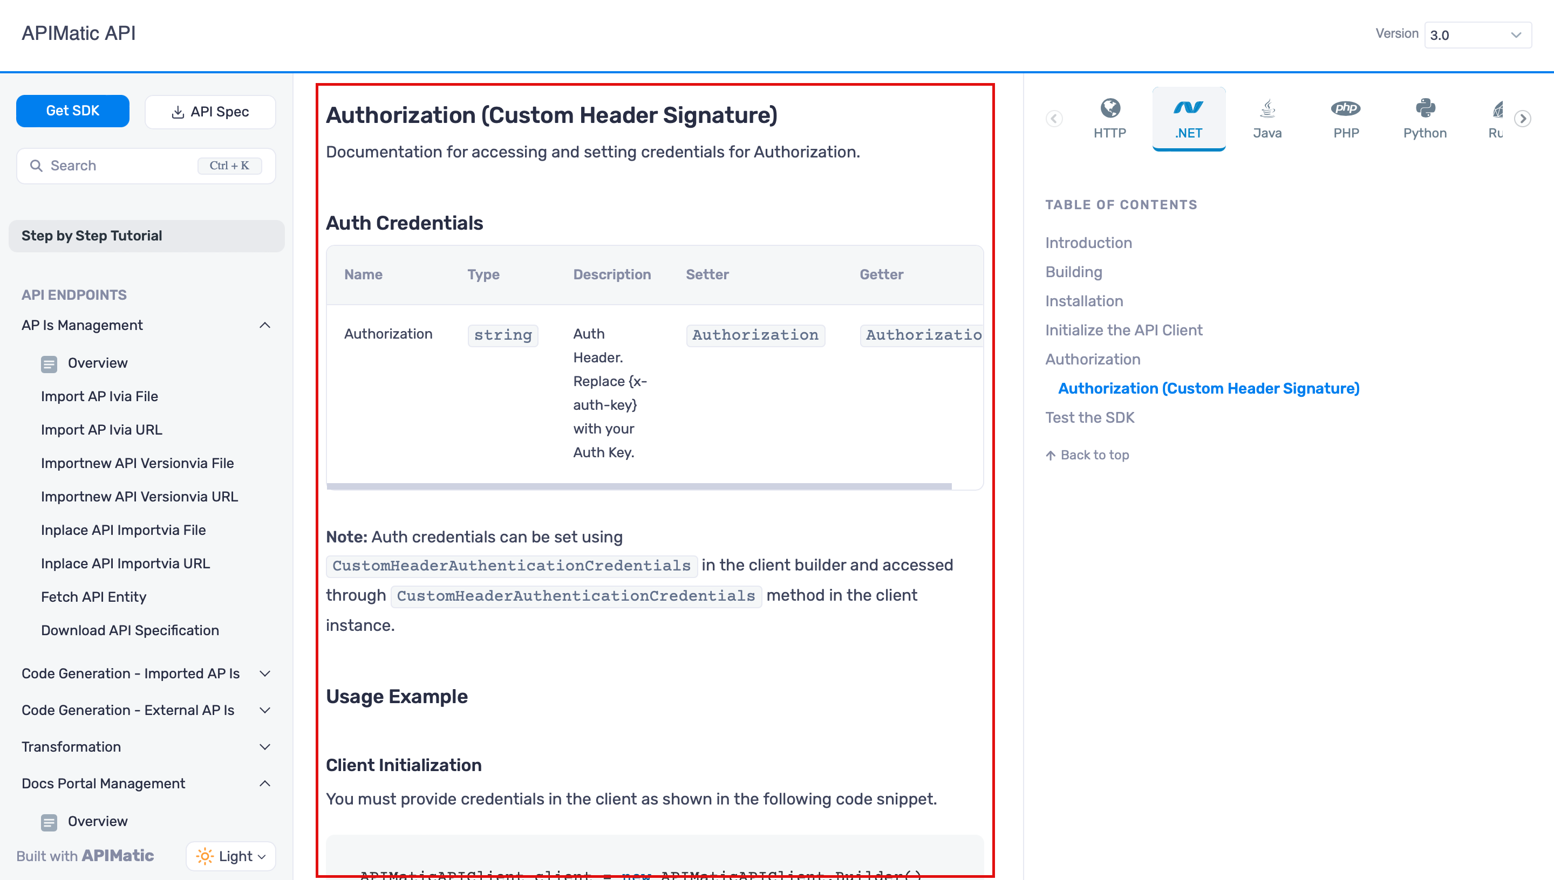Image resolution: width=1554 pixels, height=880 pixels.
Task: Jump to Authorization in table of contents
Action: click(1093, 359)
